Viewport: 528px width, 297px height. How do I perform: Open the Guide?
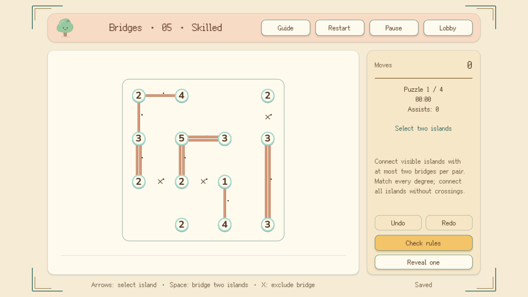pos(285,28)
